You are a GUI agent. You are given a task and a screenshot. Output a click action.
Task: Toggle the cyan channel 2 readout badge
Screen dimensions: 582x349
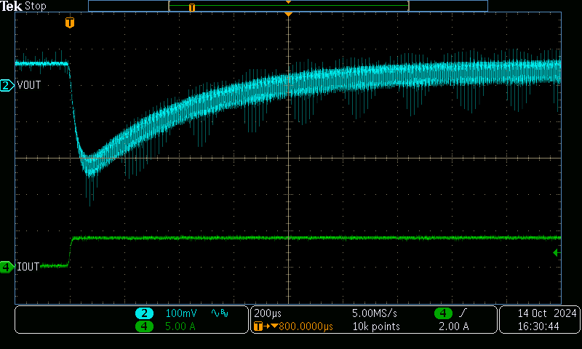tap(144, 313)
